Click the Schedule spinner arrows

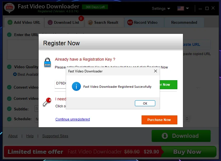click(187, 119)
